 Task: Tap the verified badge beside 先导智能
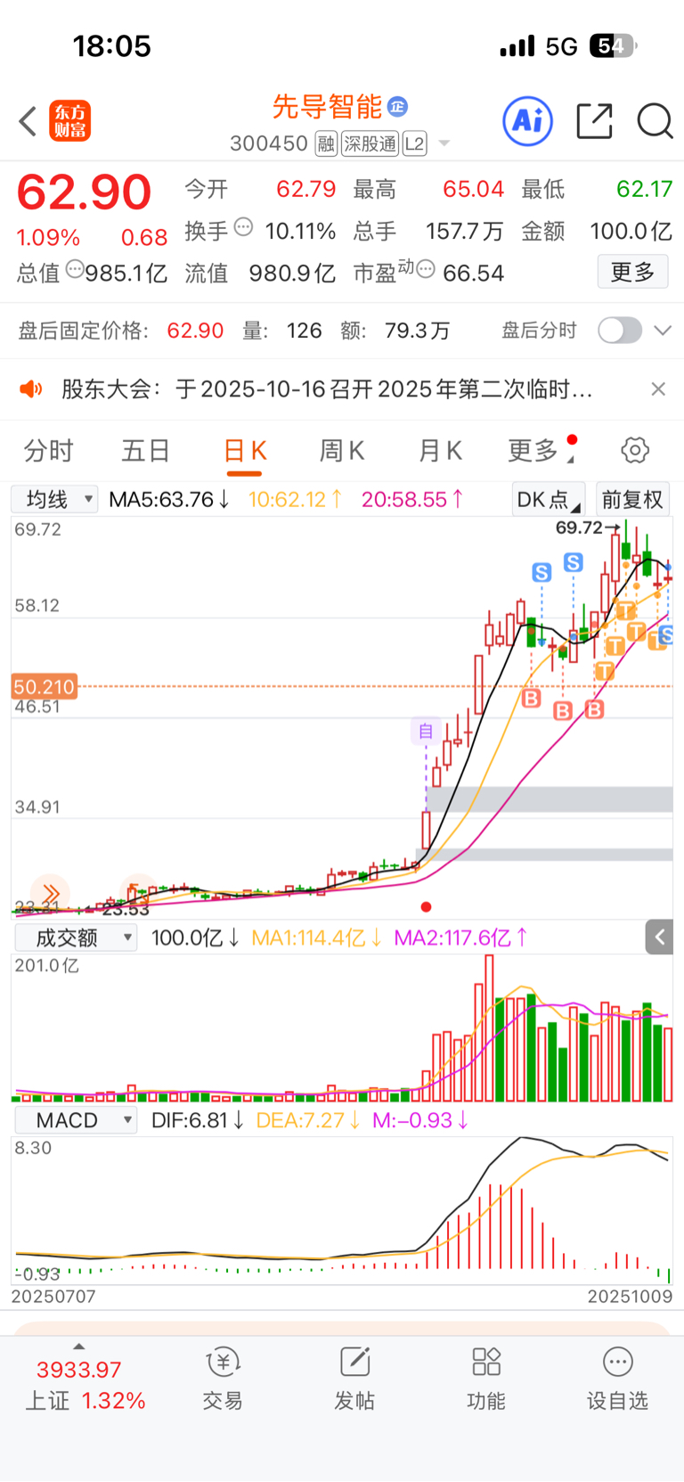point(398,106)
